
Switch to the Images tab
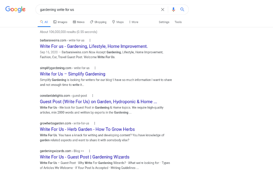(60, 22)
